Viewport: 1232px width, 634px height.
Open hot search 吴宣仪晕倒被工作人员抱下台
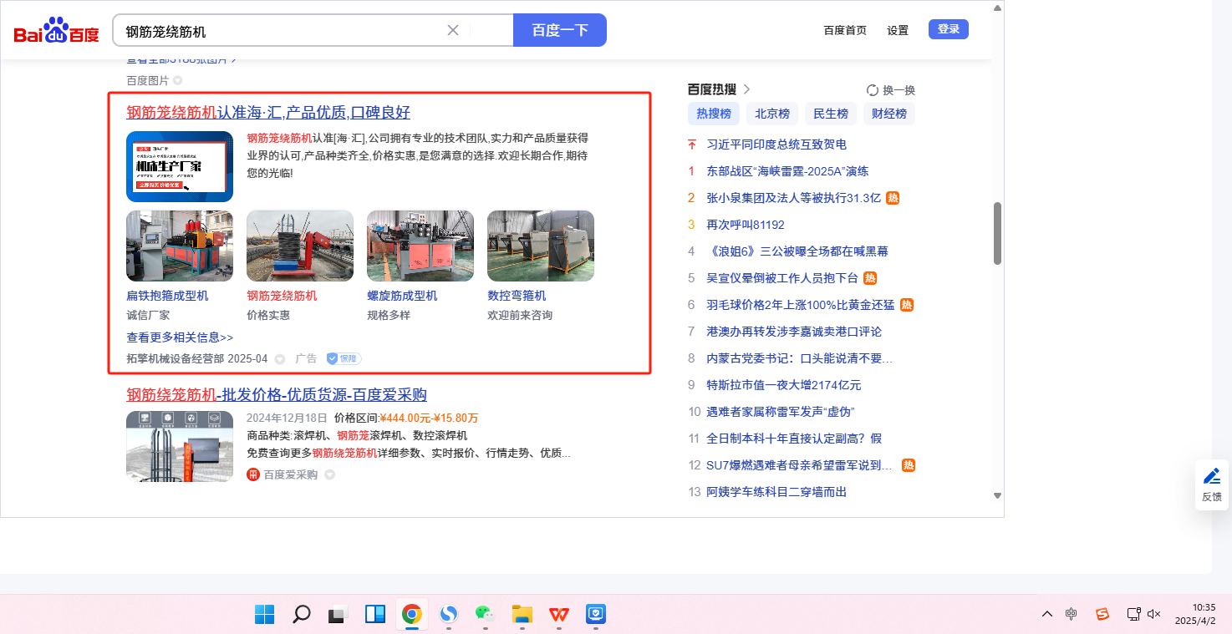click(x=782, y=278)
